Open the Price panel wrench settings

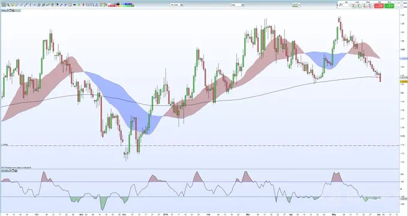[x=8, y=10]
